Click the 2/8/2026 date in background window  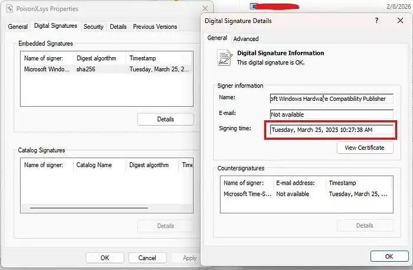398,6
